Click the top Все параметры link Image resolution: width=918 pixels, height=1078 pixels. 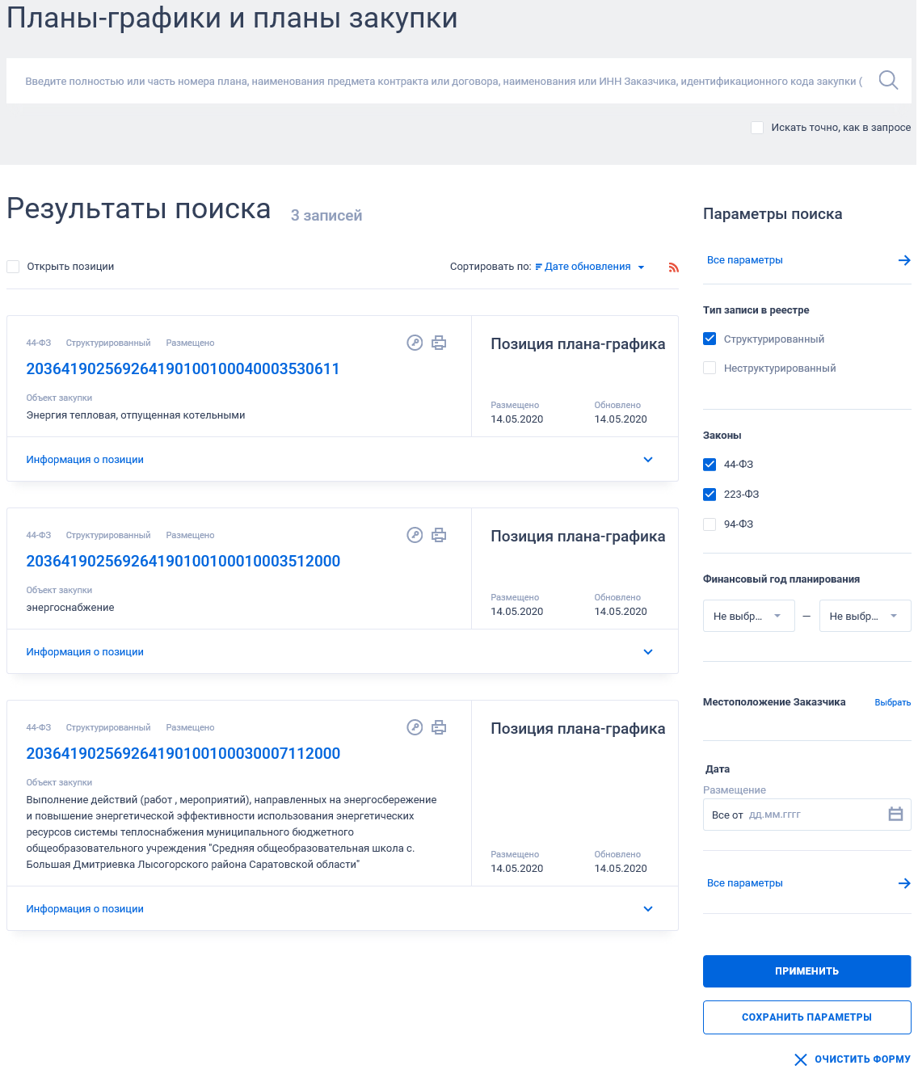(745, 260)
